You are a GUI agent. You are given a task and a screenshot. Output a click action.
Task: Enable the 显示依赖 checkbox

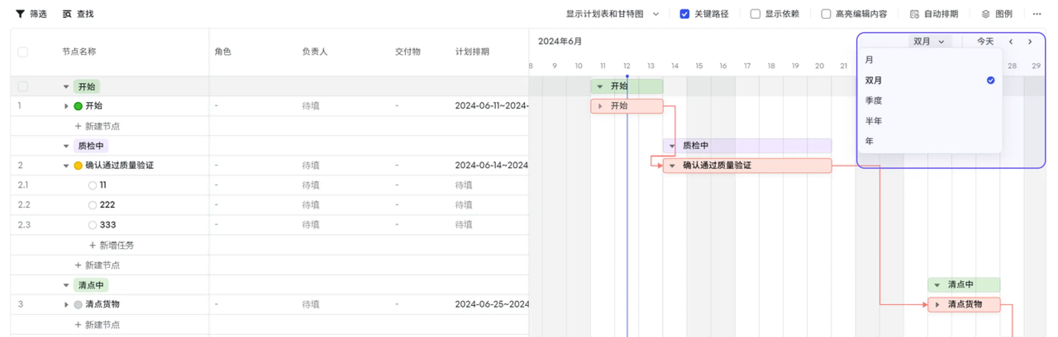755,14
